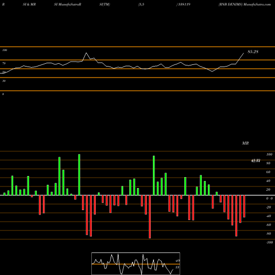The width and height of the screenshot is (275, 275).
Task: Click the histogram axis label -100
Action: coord(269,243)
